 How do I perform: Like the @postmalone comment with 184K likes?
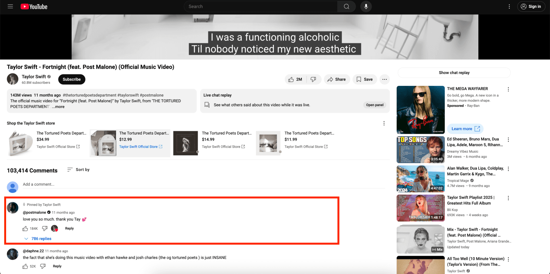click(25, 229)
